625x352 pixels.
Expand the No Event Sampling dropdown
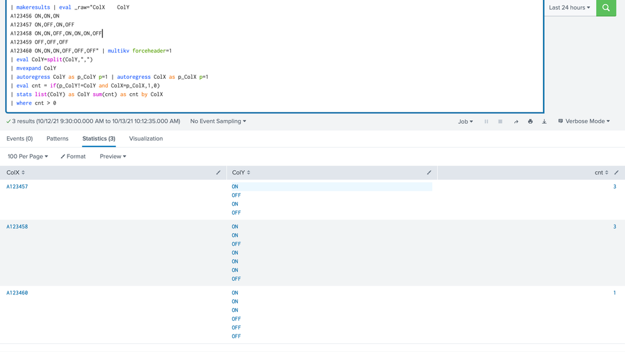(x=218, y=121)
